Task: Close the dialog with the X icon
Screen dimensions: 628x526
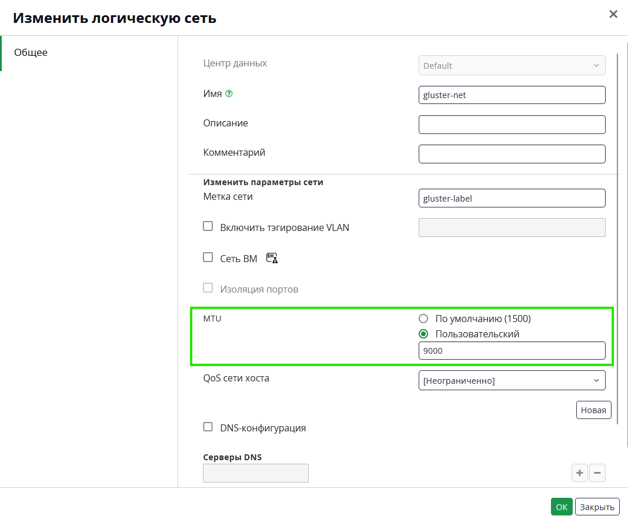Action: click(613, 15)
